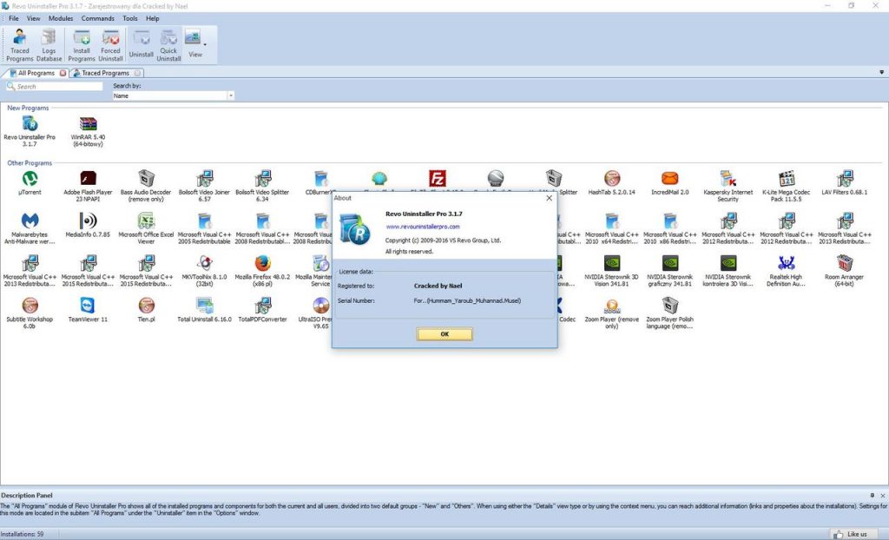Switch to the Traced Programs tab

click(104, 73)
